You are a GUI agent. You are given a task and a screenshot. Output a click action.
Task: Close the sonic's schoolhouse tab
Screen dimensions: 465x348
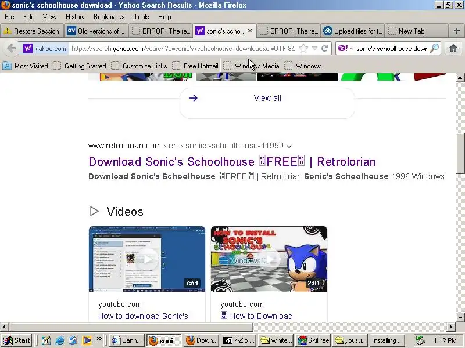pyautogui.click(x=250, y=31)
